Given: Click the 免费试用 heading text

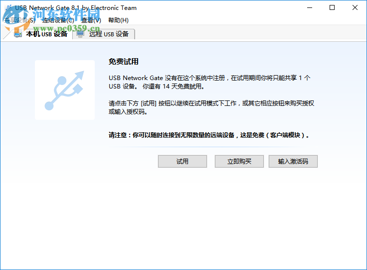Looking at the screenshot, I should click(x=124, y=62).
